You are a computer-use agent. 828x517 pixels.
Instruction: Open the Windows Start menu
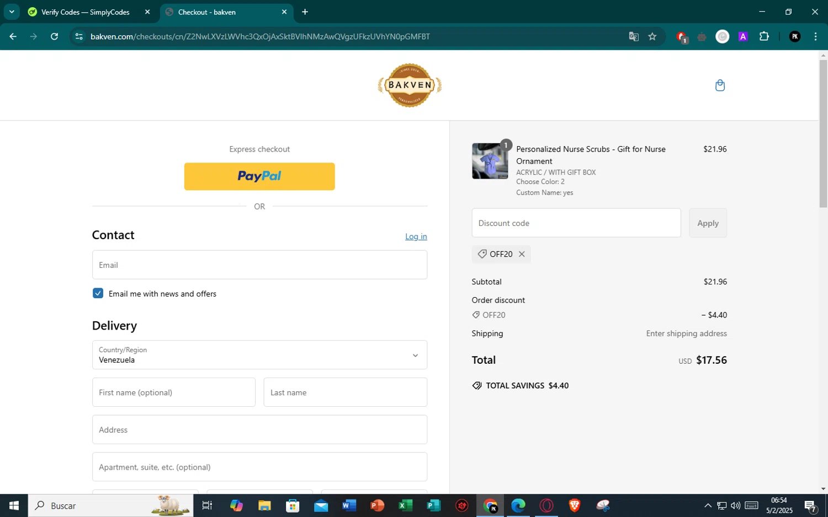14,505
